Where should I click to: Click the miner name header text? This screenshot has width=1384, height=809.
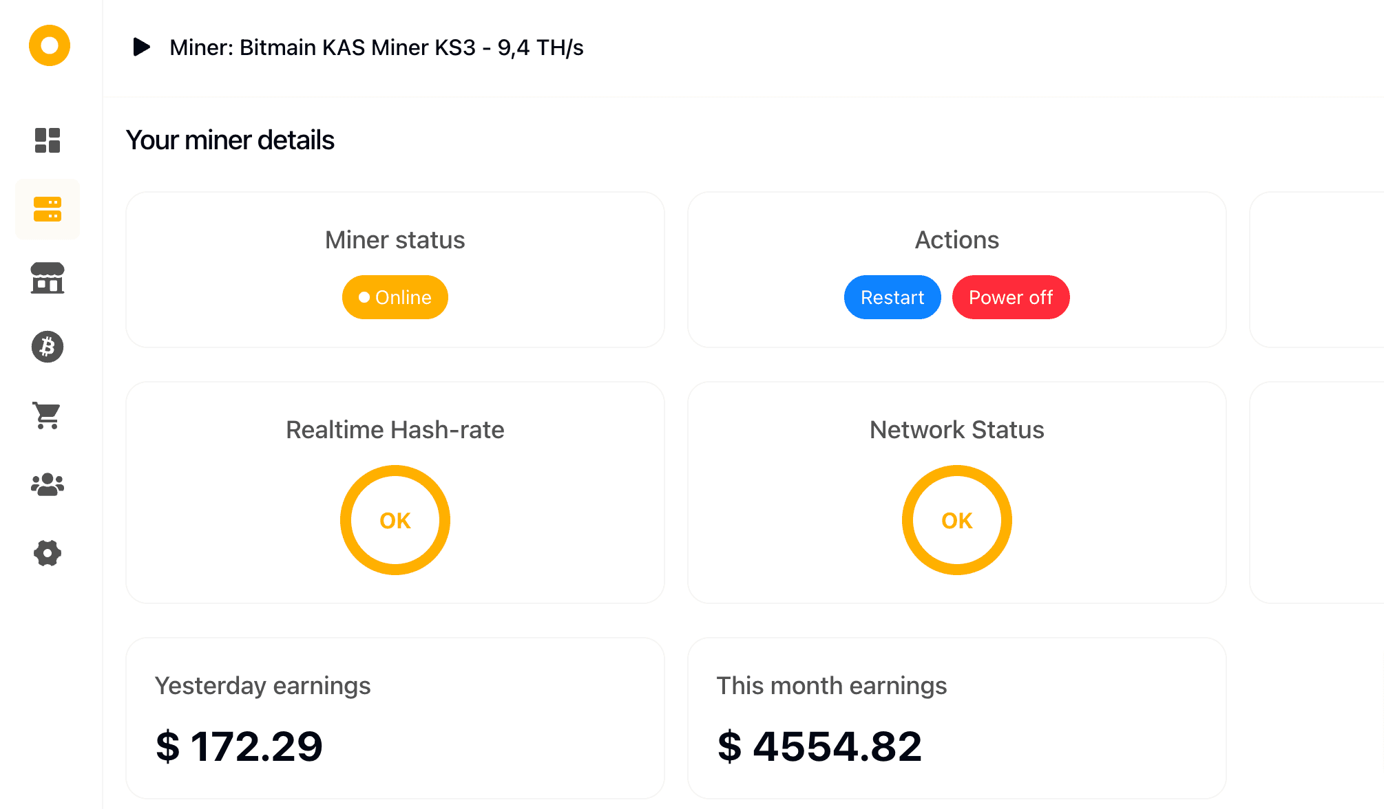376,47
